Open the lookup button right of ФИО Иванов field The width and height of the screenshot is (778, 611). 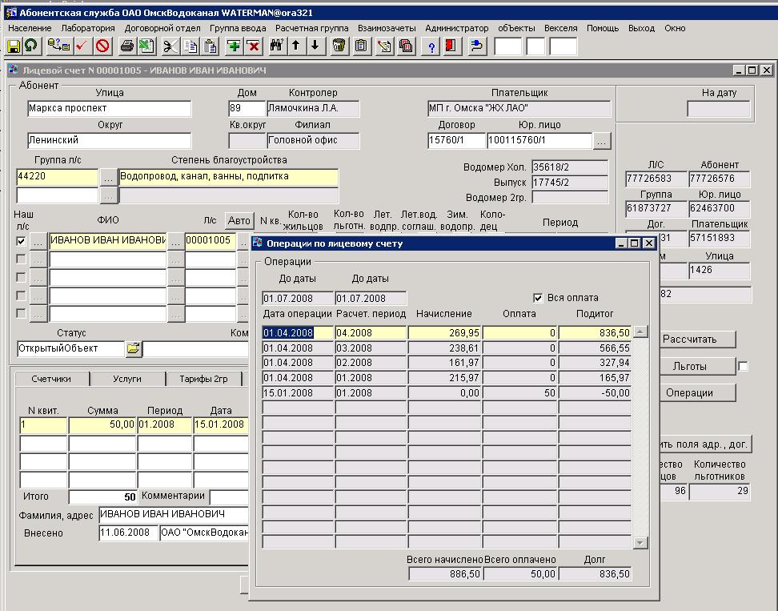coord(175,241)
